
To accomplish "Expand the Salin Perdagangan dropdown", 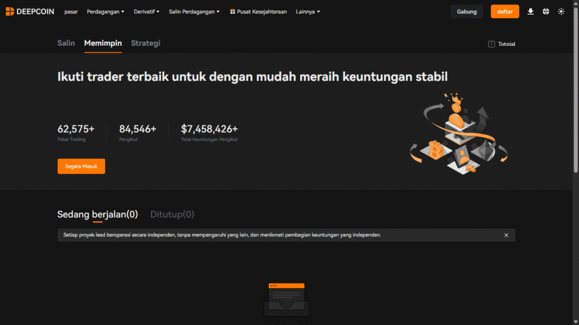I will [x=193, y=11].
